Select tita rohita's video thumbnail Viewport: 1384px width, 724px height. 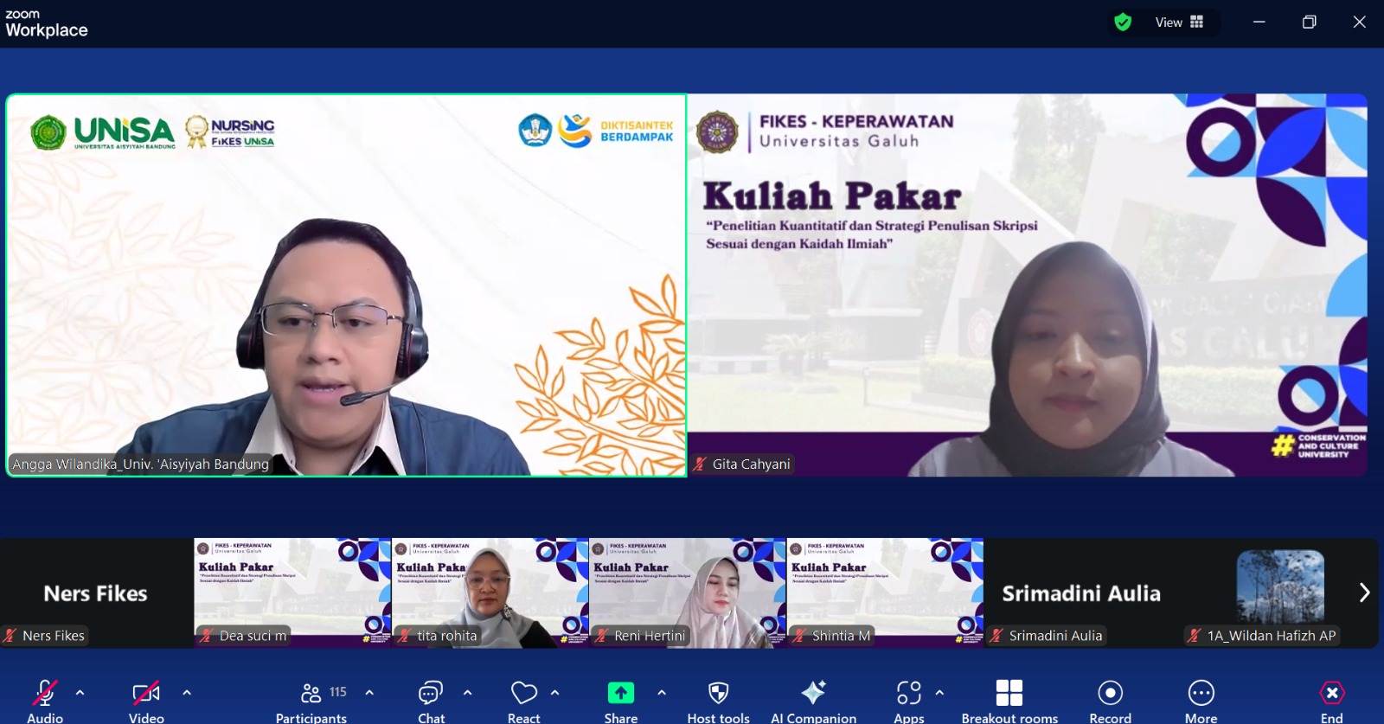pos(490,593)
